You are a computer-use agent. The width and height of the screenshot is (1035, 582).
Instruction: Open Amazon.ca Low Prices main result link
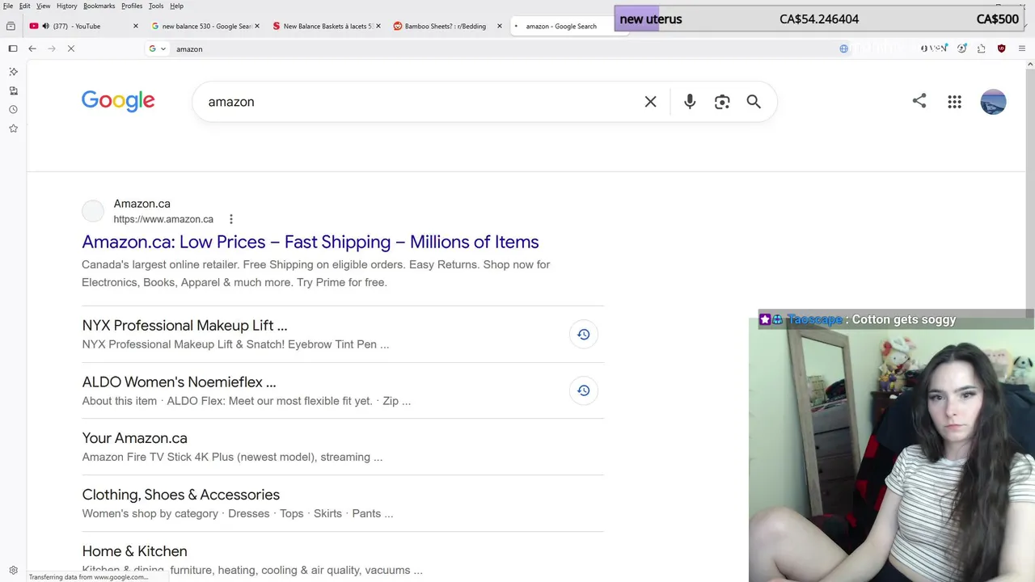click(x=310, y=242)
